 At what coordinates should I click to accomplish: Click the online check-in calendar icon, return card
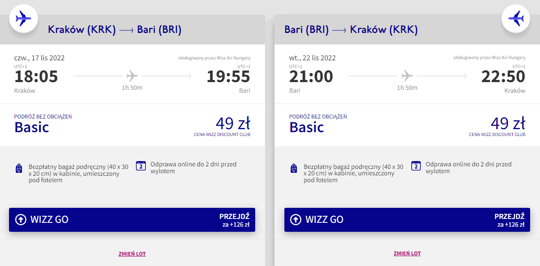(x=416, y=166)
